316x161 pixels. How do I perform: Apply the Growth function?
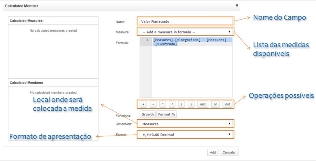coord(147,114)
